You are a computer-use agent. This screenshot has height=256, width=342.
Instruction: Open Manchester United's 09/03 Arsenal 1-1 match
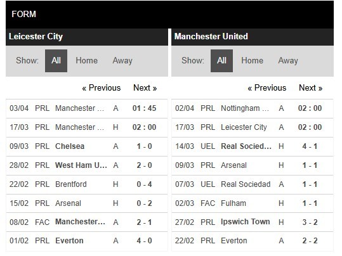coord(253,165)
